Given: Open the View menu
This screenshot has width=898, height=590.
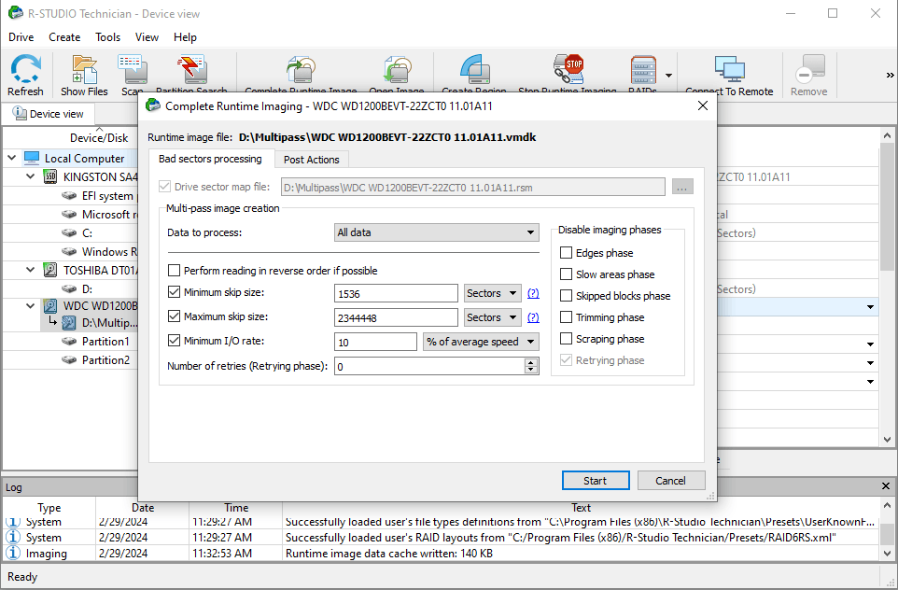Looking at the screenshot, I should [x=147, y=37].
